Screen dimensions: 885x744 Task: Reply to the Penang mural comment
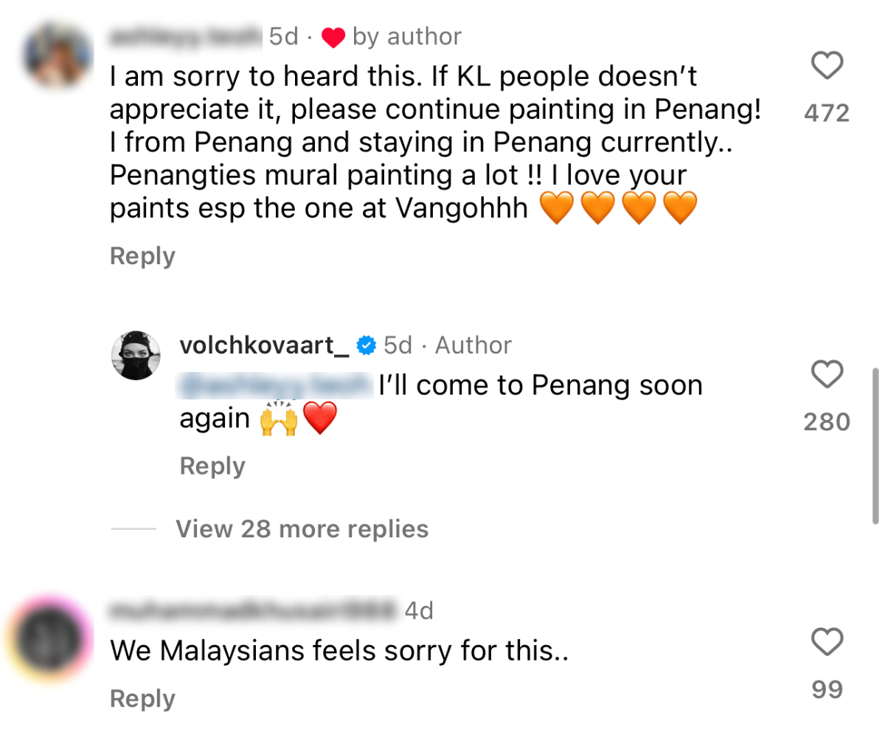point(142,256)
